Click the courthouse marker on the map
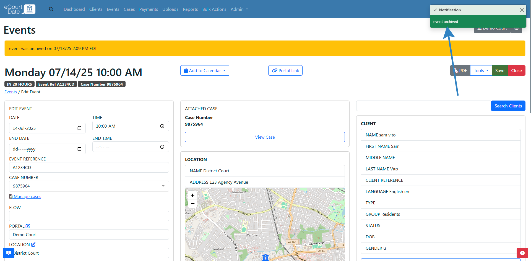The width and height of the screenshot is (531, 261). pyautogui.click(x=265, y=257)
